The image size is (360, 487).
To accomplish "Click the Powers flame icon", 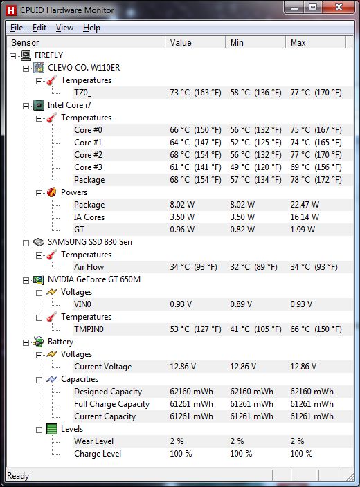I will (x=52, y=192).
